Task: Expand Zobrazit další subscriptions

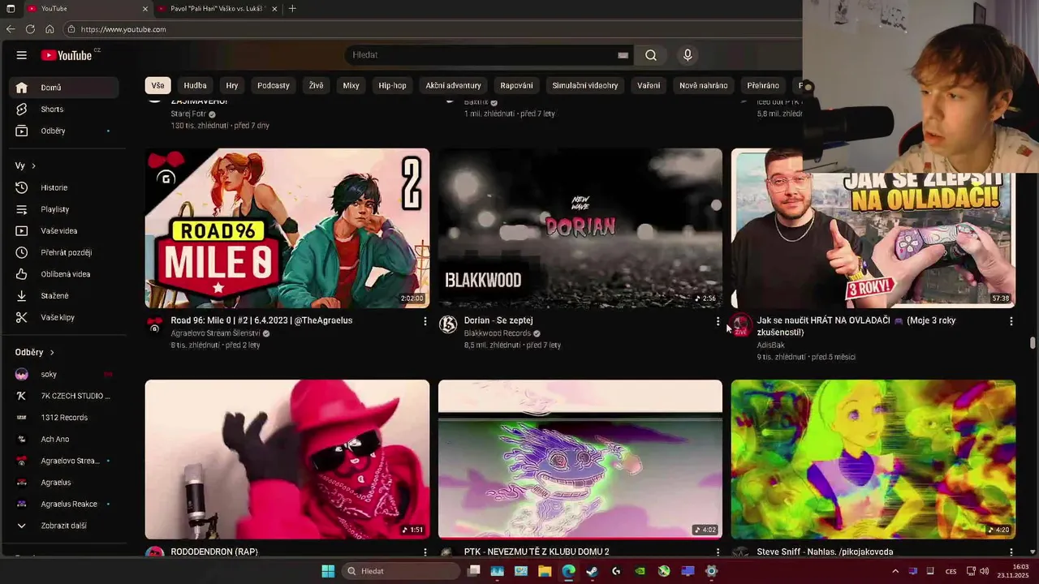Action: (64, 526)
